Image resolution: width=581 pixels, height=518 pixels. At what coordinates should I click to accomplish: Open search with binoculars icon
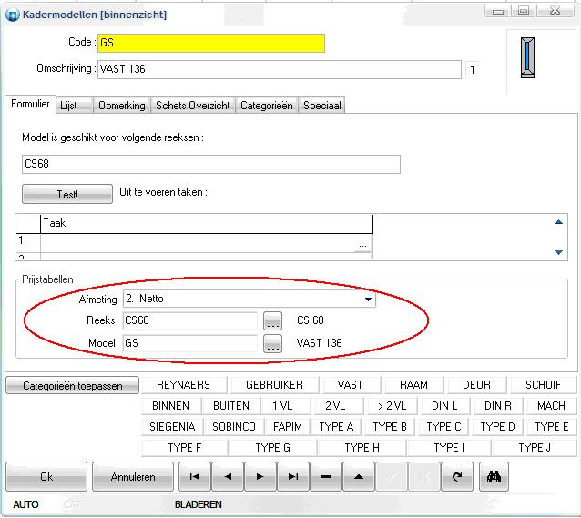tap(494, 476)
